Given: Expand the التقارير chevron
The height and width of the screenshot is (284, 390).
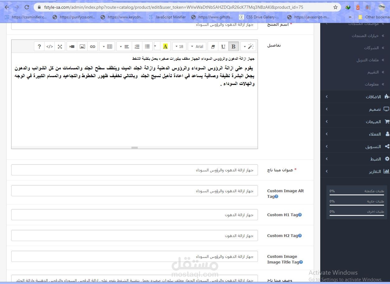Looking at the screenshot, I should tap(326, 171).
